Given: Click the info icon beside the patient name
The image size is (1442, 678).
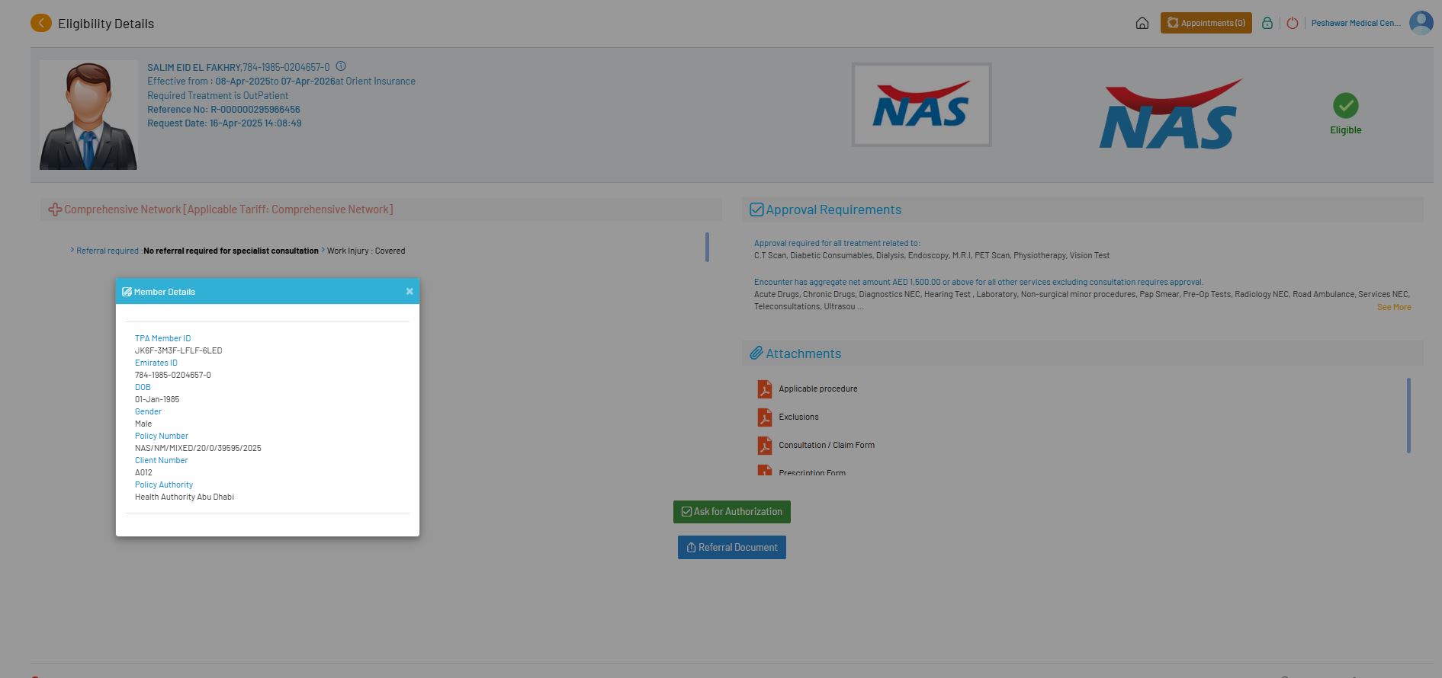Looking at the screenshot, I should click(341, 66).
